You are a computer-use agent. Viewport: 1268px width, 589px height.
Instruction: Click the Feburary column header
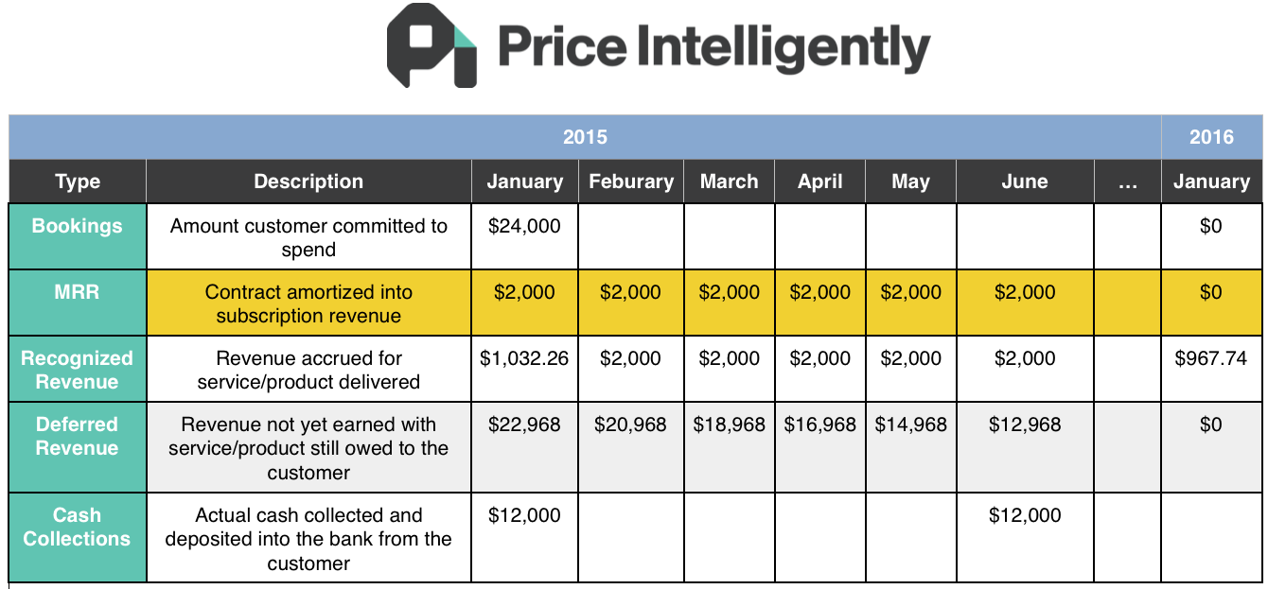[x=631, y=182]
